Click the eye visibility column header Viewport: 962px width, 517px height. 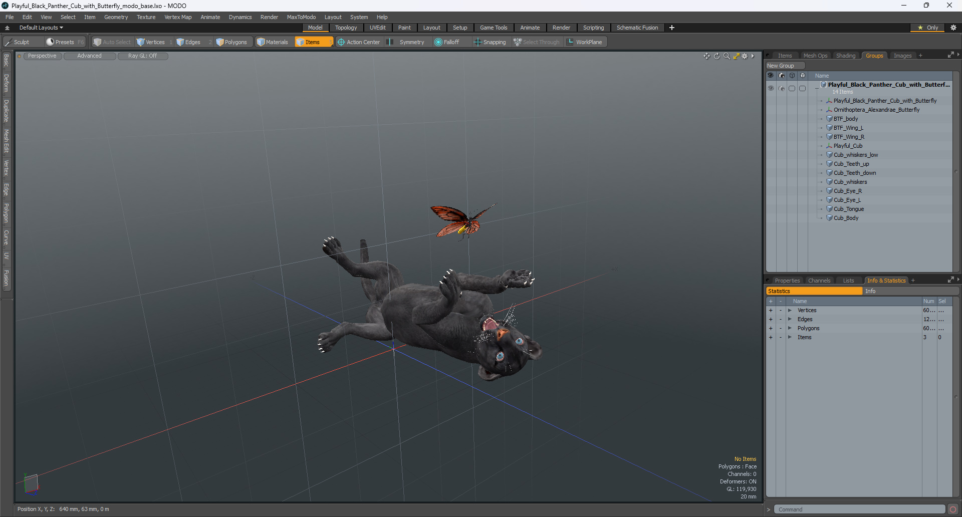(x=771, y=76)
